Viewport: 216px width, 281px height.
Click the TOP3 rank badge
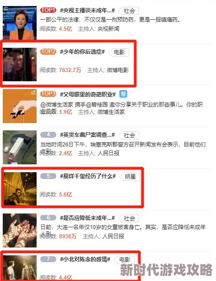48,94
